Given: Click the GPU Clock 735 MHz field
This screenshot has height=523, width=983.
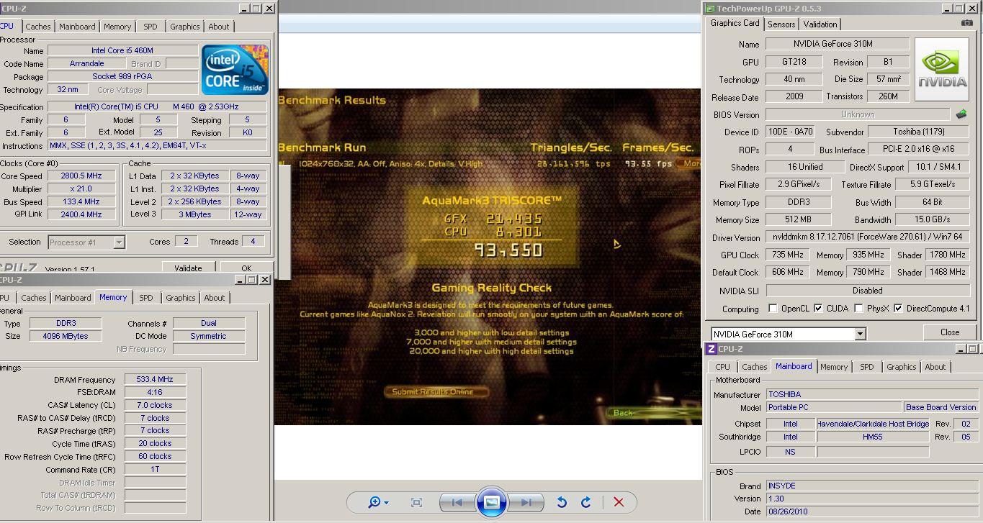Looking at the screenshot, I should click(x=786, y=255).
